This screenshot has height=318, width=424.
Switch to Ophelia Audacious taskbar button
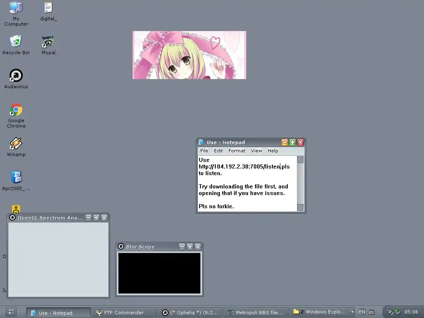click(190, 313)
